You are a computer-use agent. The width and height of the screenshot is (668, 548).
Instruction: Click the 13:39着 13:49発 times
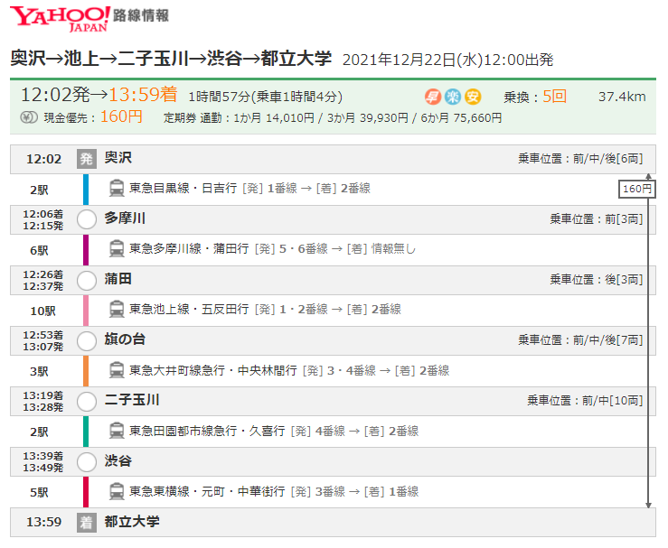tap(43, 462)
